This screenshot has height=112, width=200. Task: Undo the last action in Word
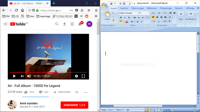(115, 3)
